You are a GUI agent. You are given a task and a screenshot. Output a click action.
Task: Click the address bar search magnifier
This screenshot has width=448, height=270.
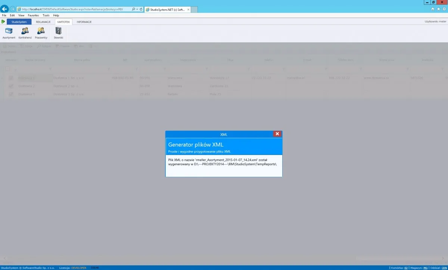tap(134, 9)
